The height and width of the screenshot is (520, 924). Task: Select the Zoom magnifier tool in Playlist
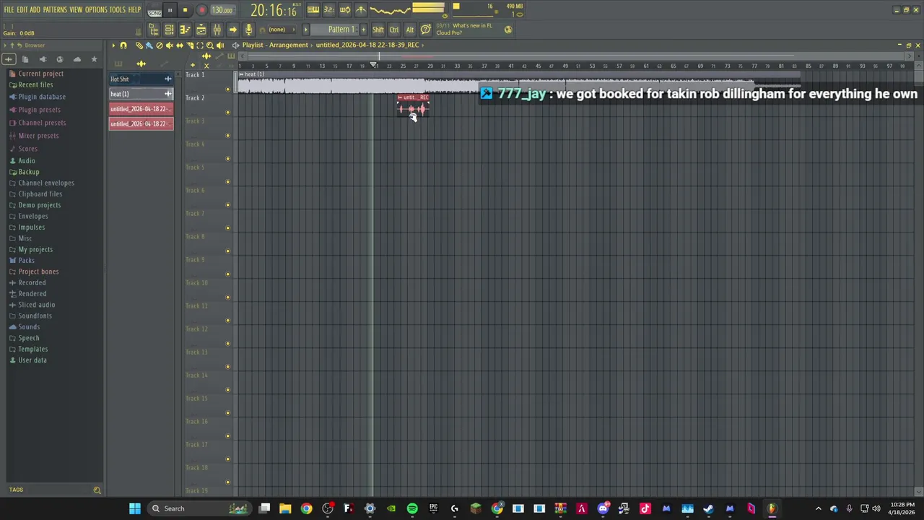click(210, 45)
